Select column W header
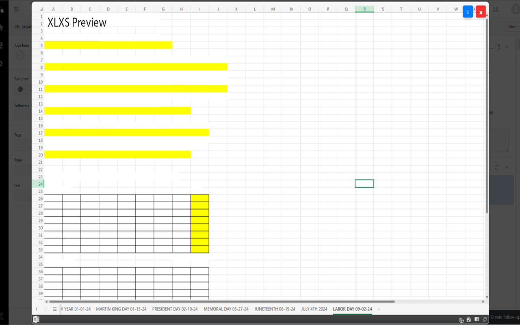The image size is (520, 325). click(x=456, y=9)
